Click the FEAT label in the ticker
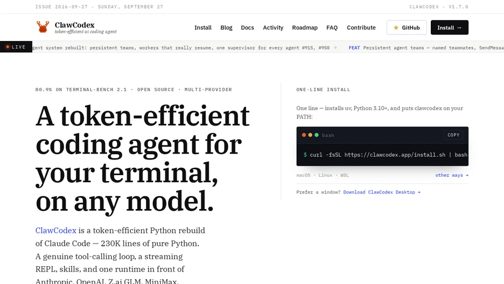The image size is (504, 284). (x=354, y=47)
